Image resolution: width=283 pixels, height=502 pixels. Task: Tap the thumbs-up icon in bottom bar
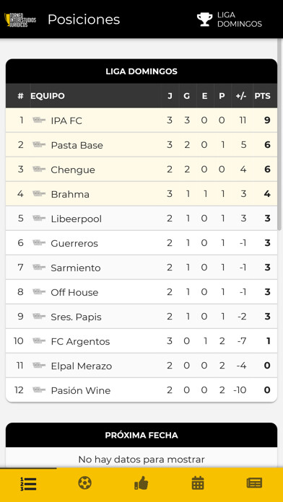(x=141, y=483)
